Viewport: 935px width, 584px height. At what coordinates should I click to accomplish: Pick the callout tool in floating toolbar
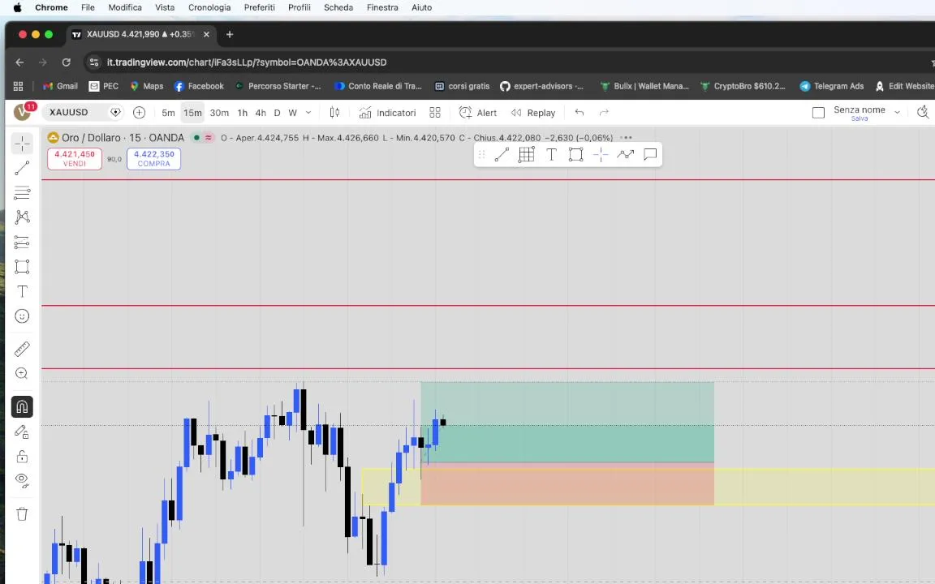[650, 155]
